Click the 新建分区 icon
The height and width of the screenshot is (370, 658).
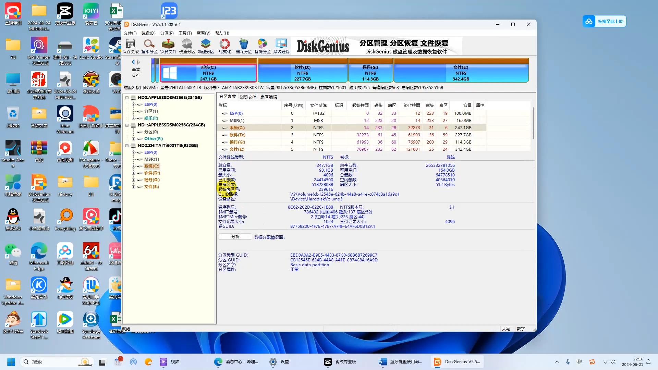pos(206,46)
